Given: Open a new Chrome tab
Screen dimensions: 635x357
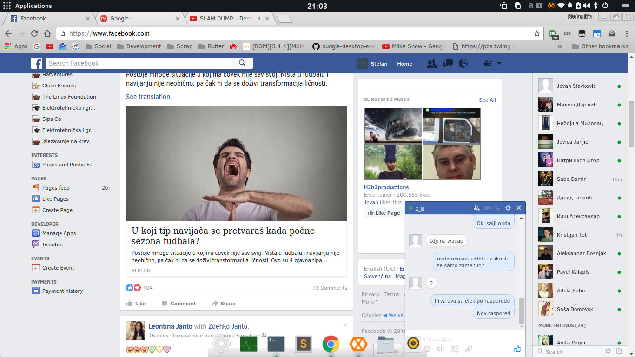Looking at the screenshot, I should coord(284,19).
